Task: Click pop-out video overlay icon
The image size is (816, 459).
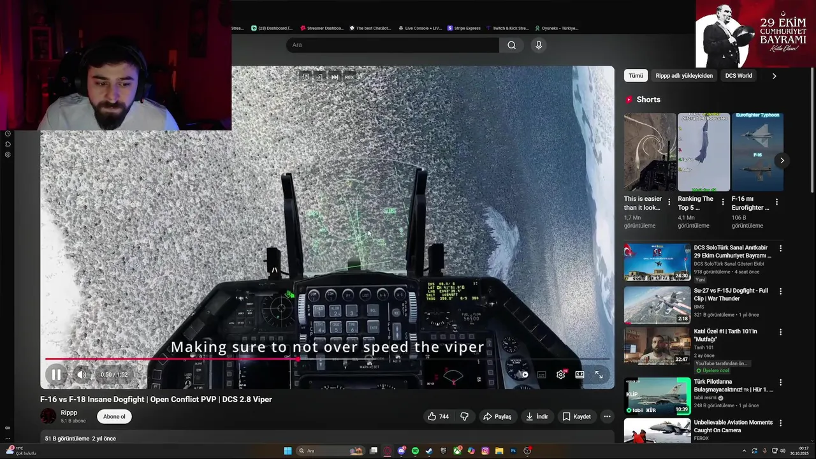Action: point(305,77)
